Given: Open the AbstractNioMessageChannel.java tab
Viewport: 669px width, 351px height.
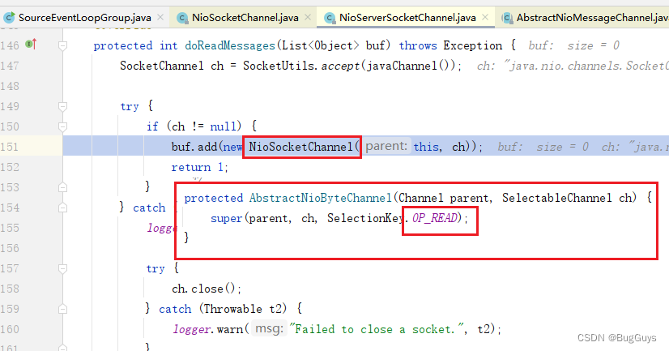Looking at the screenshot, I should [592, 18].
